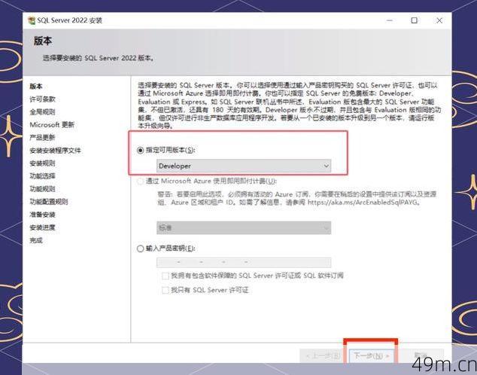Minimize the SQL Server 2022 安装 window
This screenshot has width=477, height=375.
[390, 20]
